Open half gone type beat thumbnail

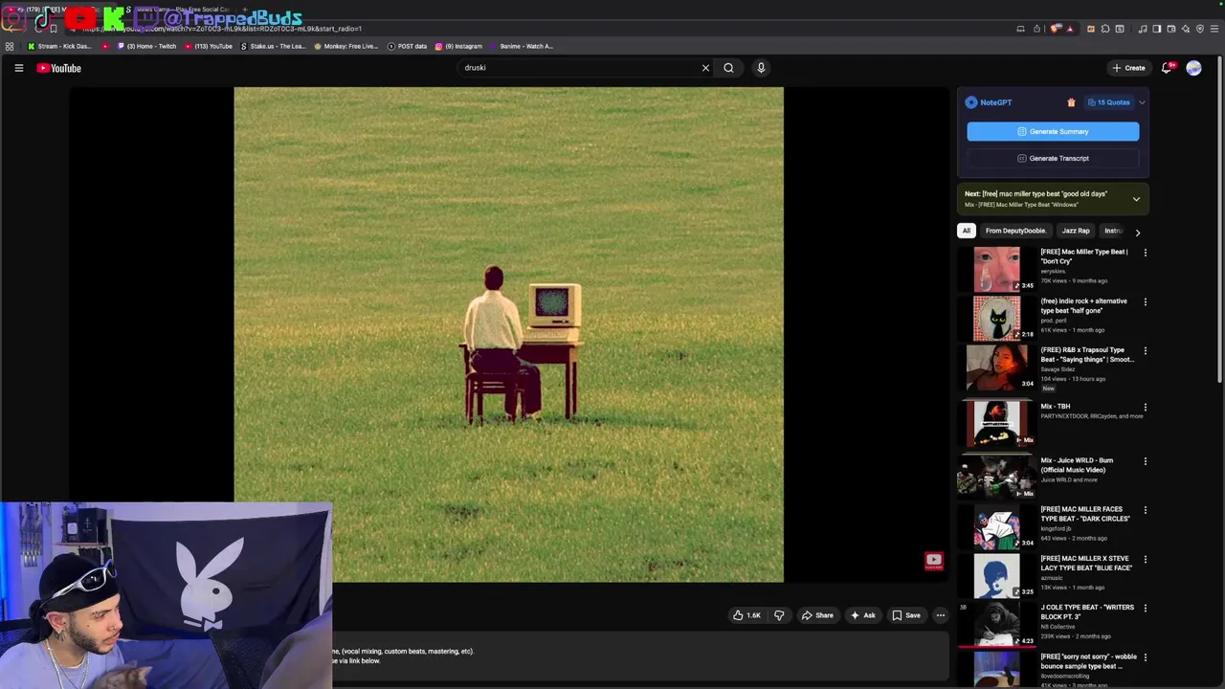996,318
